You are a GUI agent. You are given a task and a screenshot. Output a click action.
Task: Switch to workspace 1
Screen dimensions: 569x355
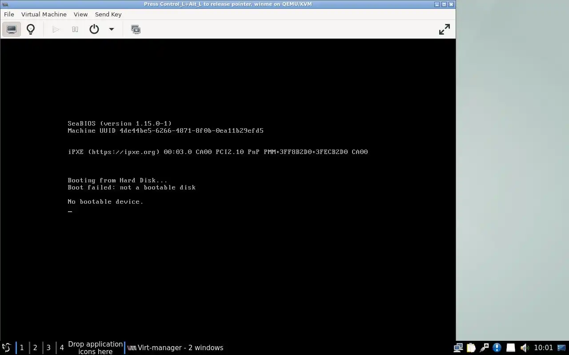22,347
